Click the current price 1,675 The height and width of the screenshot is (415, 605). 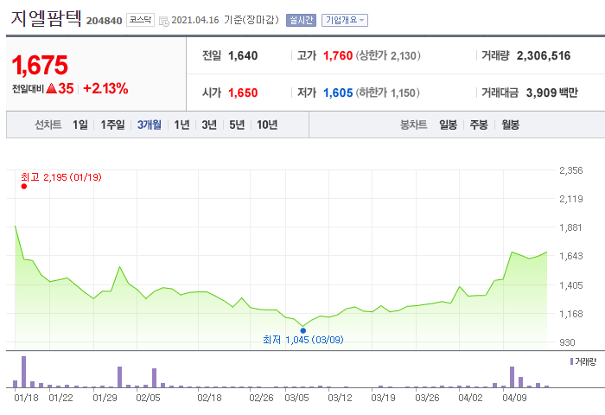(40, 65)
